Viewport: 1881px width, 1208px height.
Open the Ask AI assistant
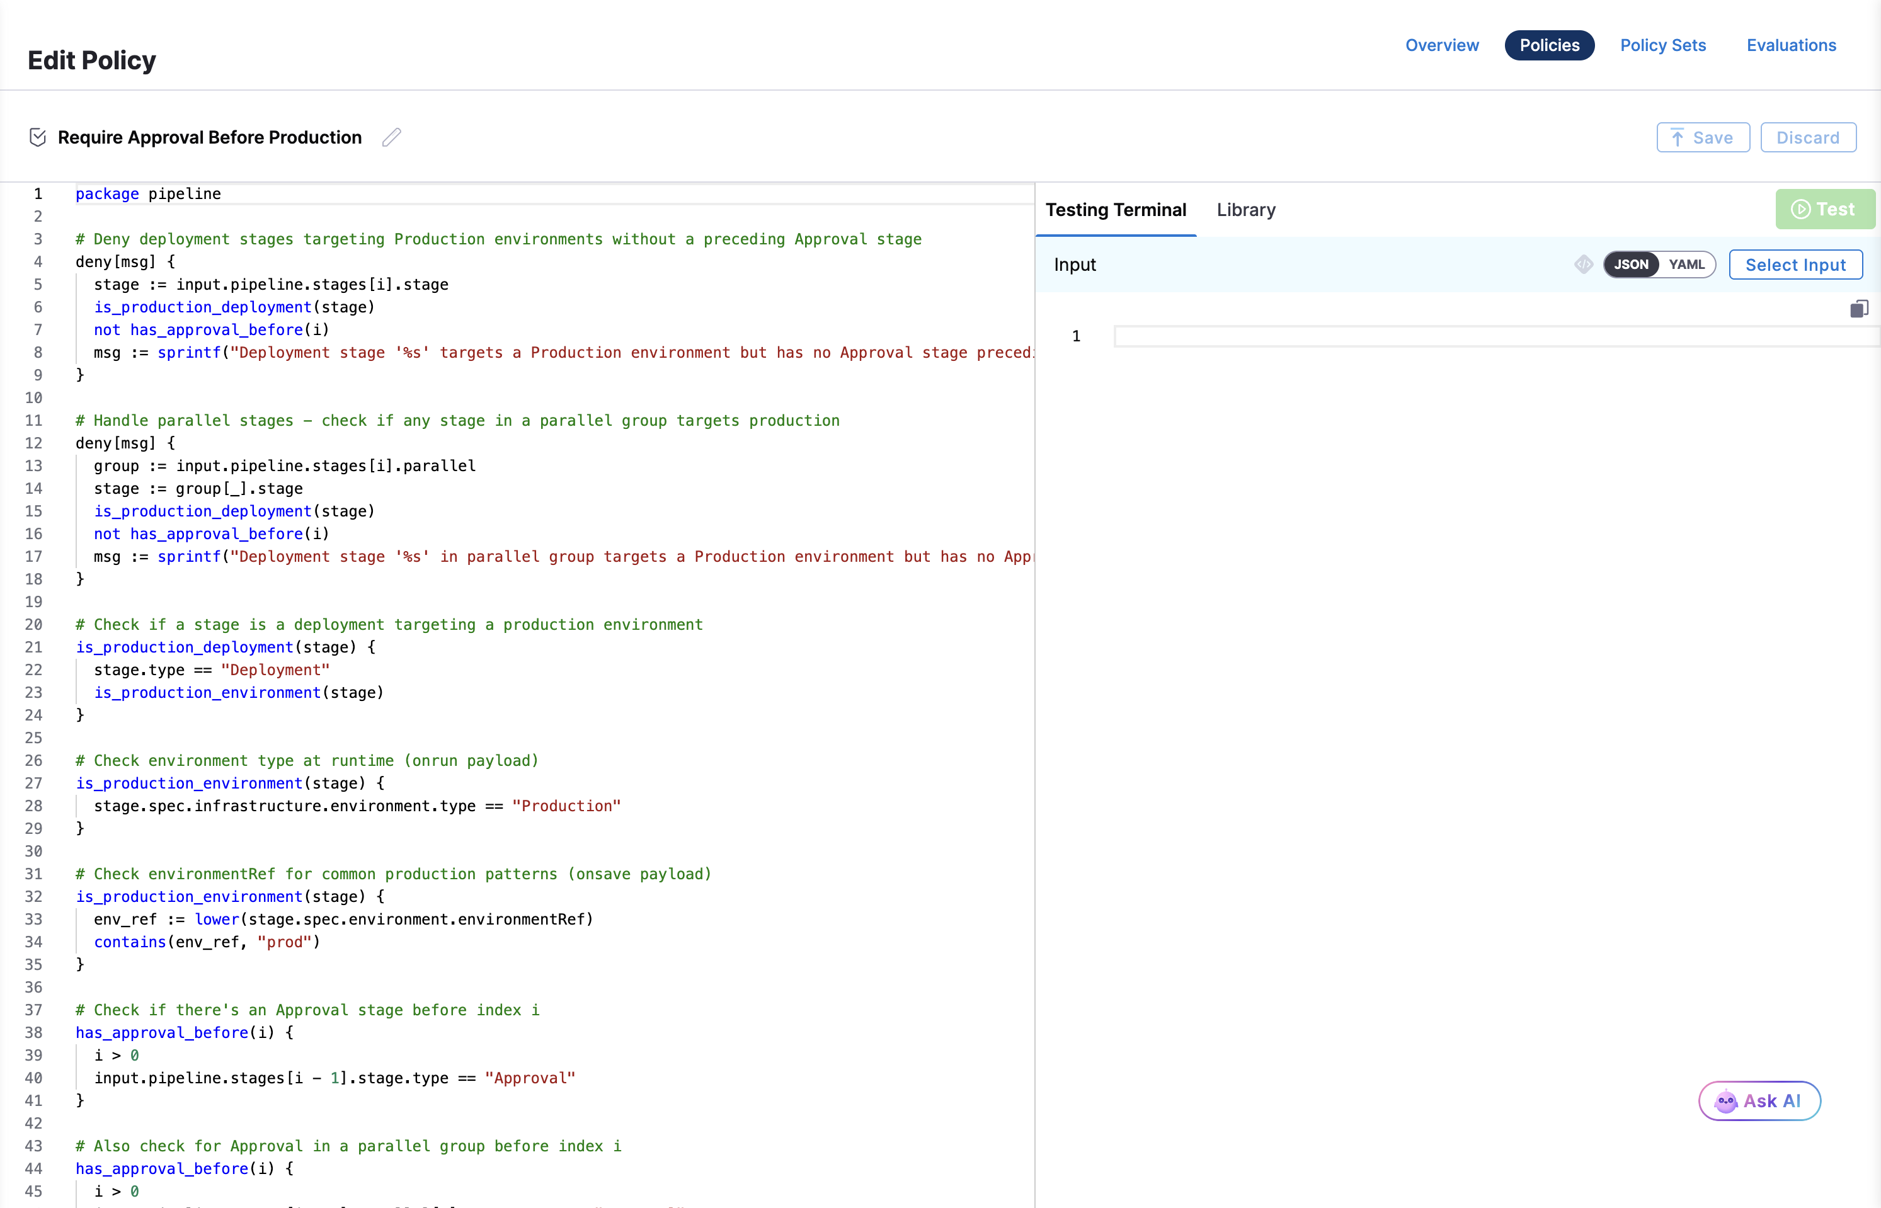[1759, 1102]
